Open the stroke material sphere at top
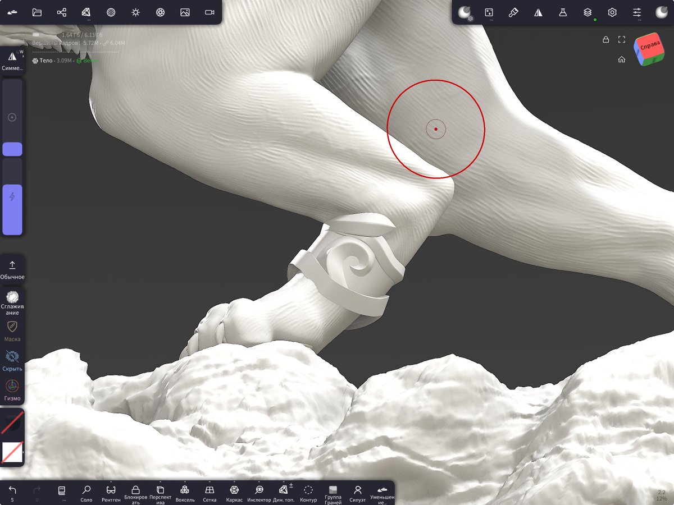The image size is (674, 505). pyautogui.click(x=464, y=12)
